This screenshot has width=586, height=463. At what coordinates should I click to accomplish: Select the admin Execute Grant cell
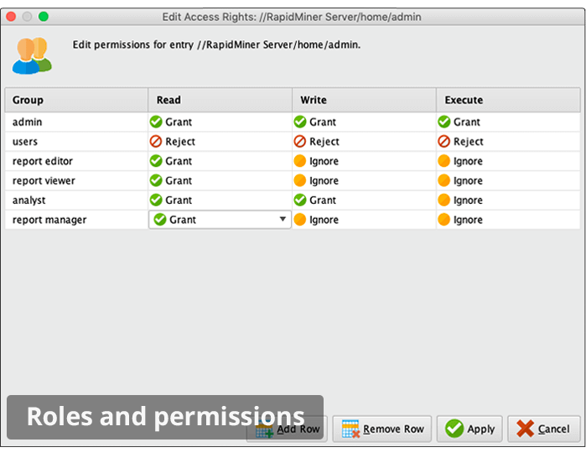pyautogui.click(x=508, y=122)
